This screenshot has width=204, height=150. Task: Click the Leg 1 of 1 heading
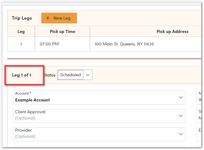21,75
